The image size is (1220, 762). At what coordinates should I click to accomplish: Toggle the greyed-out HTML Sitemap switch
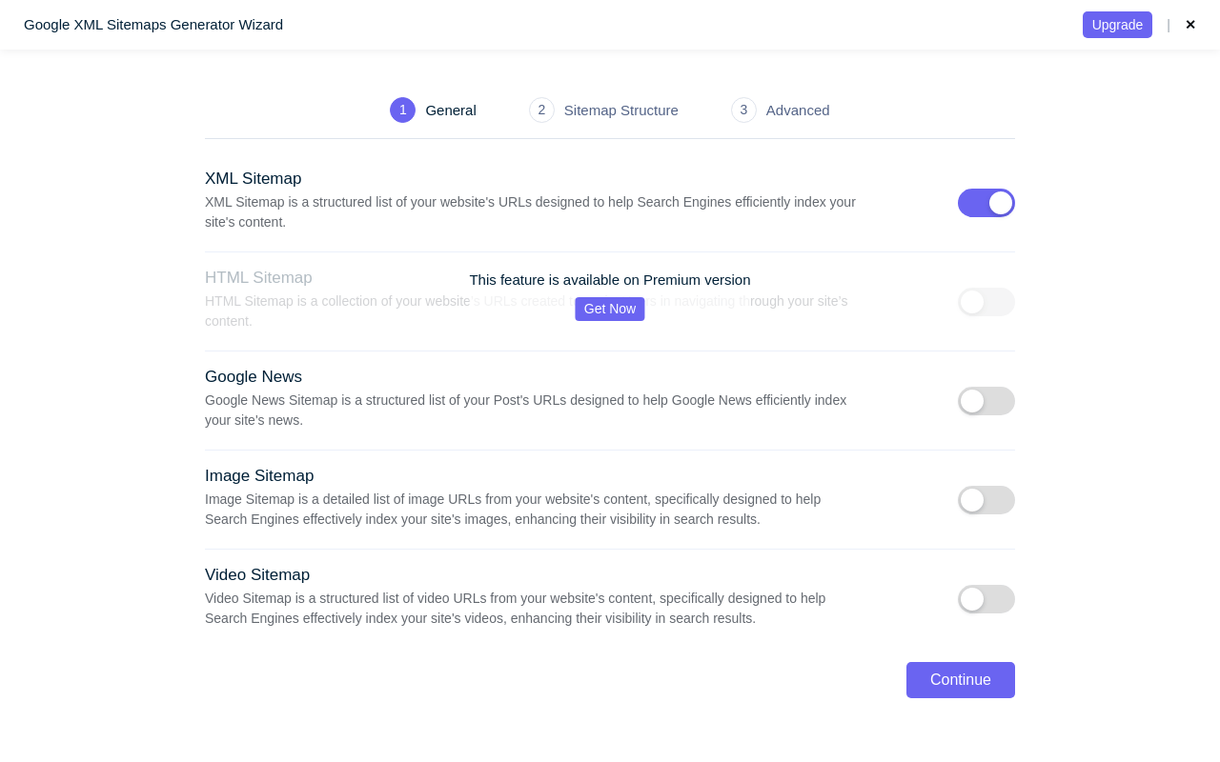click(986, 302)
